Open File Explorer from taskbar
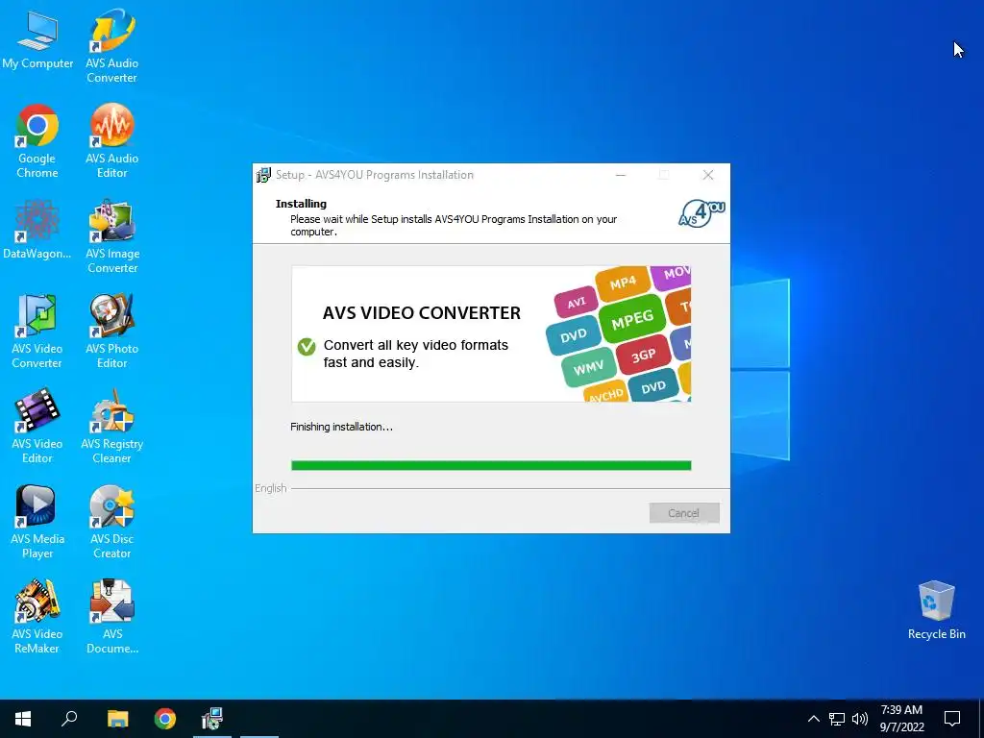The height and width of the screenshot is (738, 984). pos(117,719)
